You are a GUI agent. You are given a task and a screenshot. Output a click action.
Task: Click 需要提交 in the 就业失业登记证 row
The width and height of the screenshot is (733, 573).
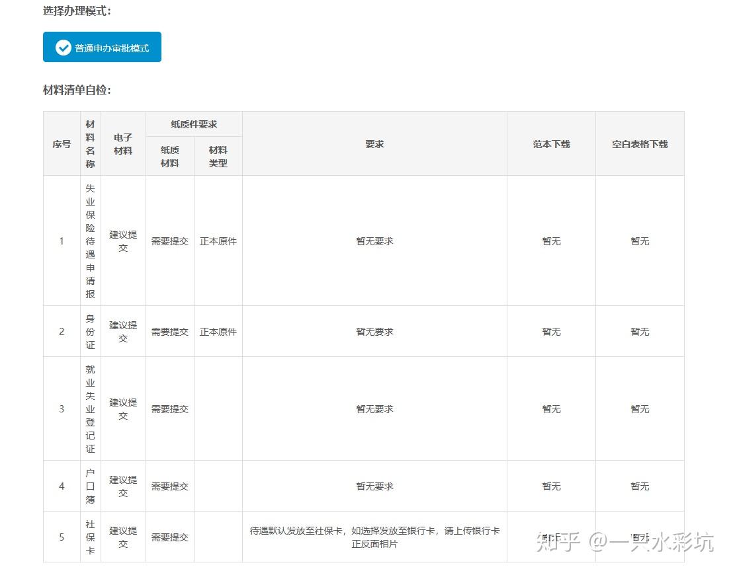(170, 409)
